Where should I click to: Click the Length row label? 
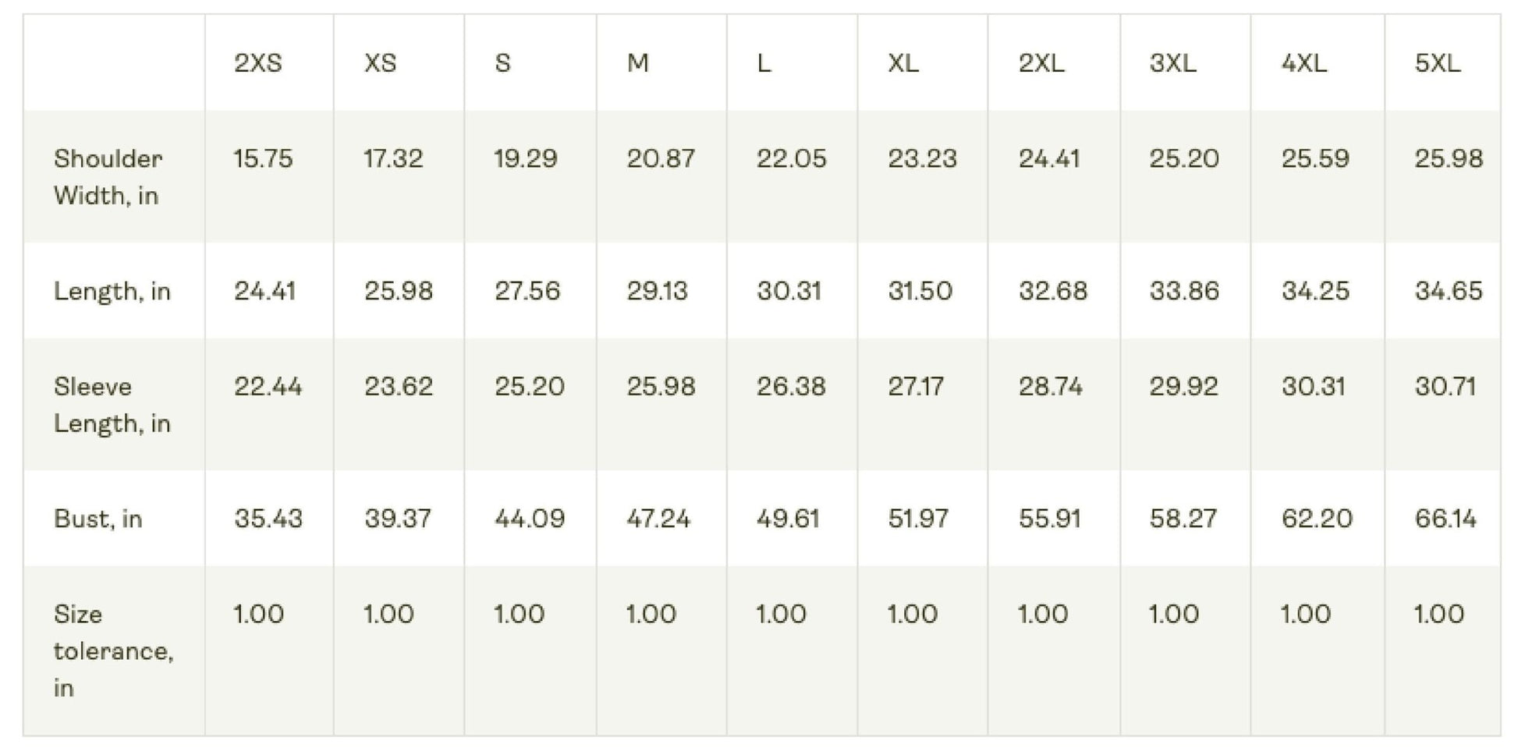[x=112, y=291]
